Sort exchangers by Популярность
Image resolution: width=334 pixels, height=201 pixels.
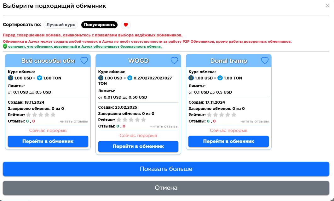point(99,25)
